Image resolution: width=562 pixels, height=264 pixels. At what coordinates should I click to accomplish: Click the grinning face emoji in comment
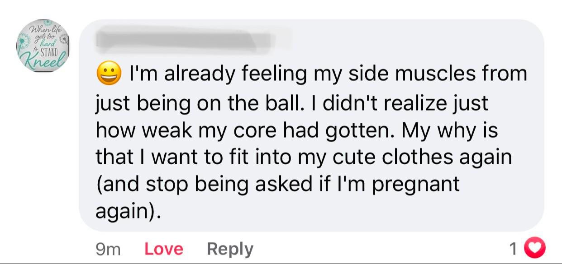pos(109,74)
